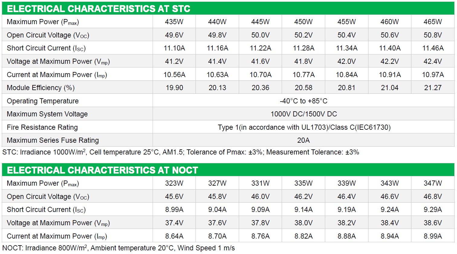Click the 38.2V NOCT voltage at maximum power

click(347, 223)
